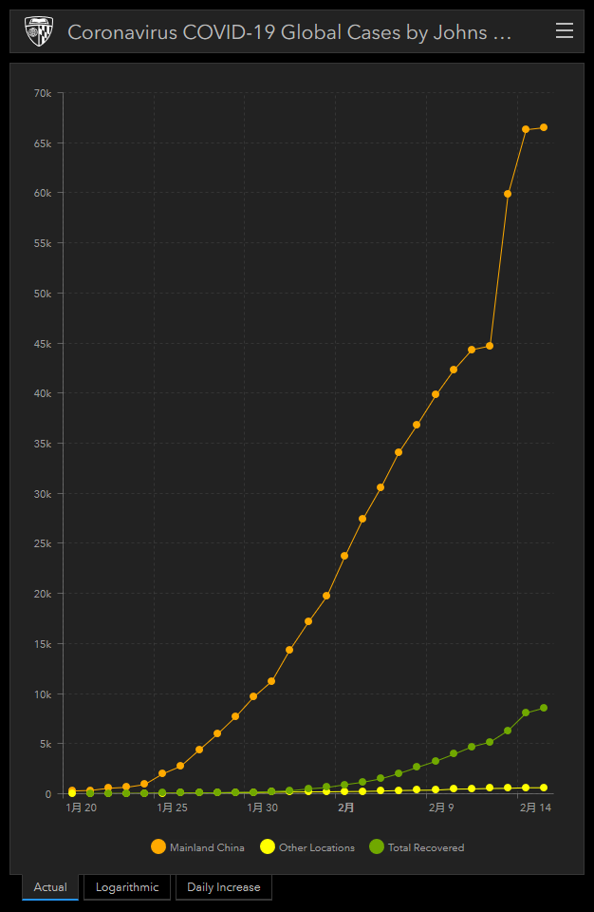
Task: Click the Johns Hopkins shield logo
Action: [39, 31]
